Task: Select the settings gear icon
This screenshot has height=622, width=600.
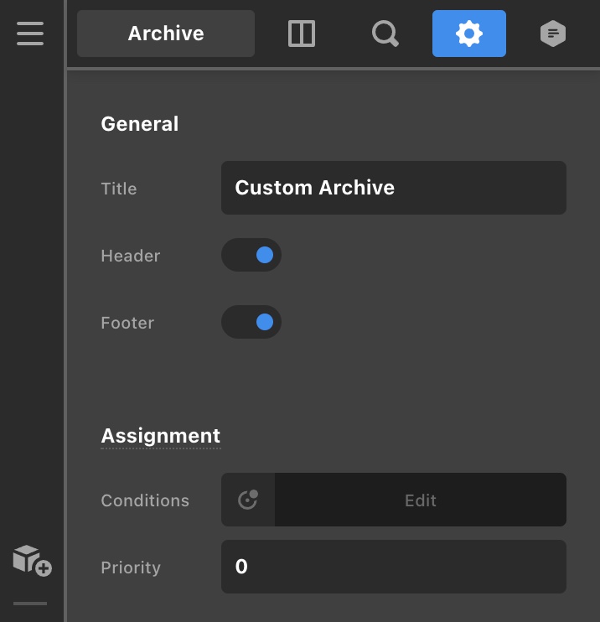Action: (x=468, y=34)
